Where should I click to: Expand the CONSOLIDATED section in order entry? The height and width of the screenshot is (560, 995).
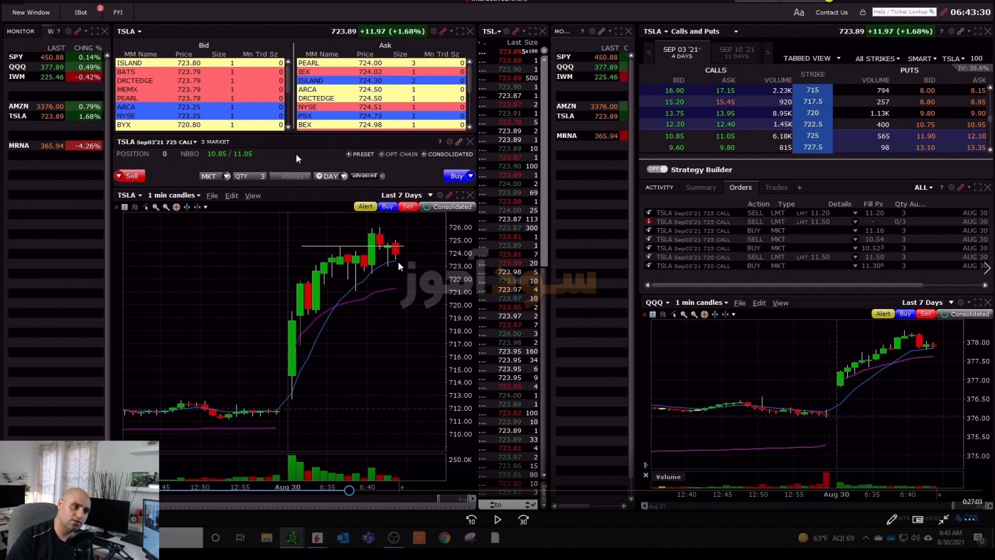point(447,154)
